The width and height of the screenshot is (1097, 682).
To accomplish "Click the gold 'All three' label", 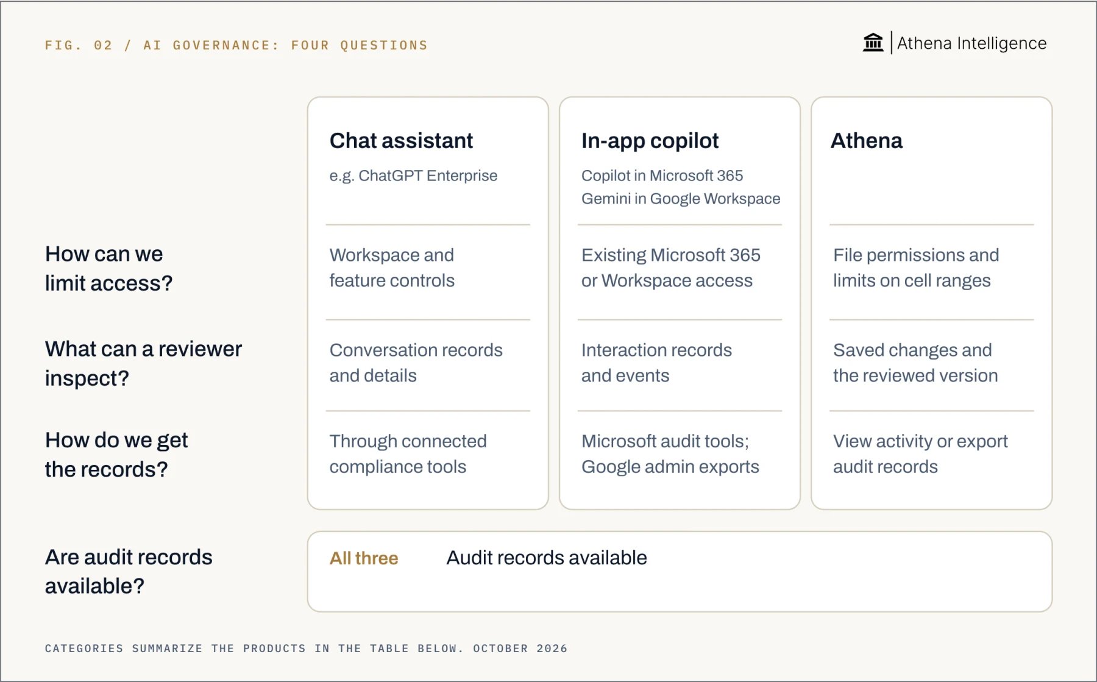I will coord(364,558).
